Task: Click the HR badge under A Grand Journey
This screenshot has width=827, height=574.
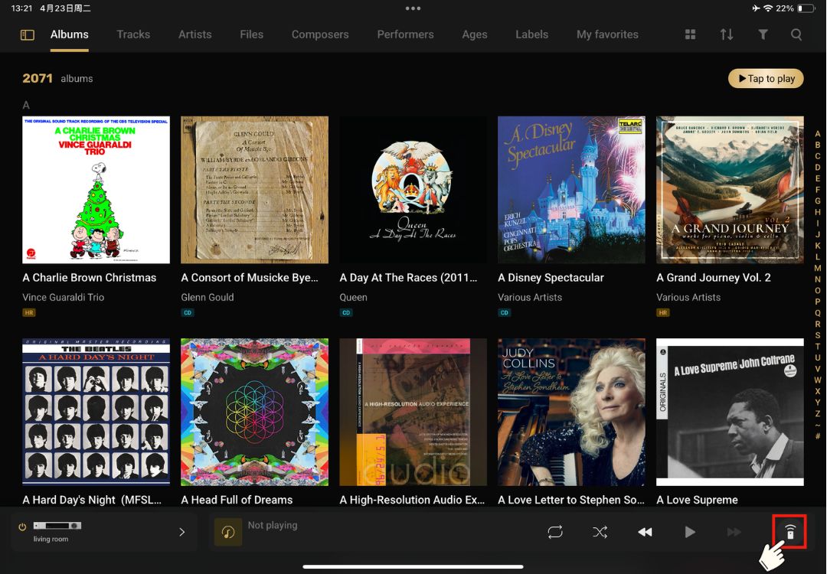Action: (x=662, y=312)
